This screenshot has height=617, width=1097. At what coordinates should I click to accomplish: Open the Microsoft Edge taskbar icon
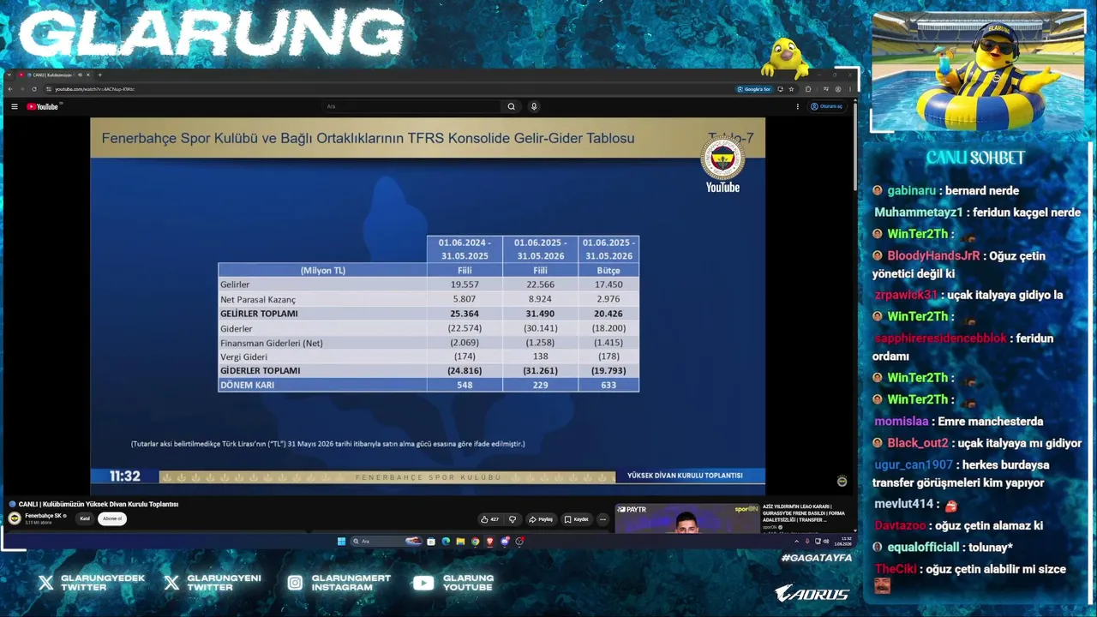[x=446, y=542]
